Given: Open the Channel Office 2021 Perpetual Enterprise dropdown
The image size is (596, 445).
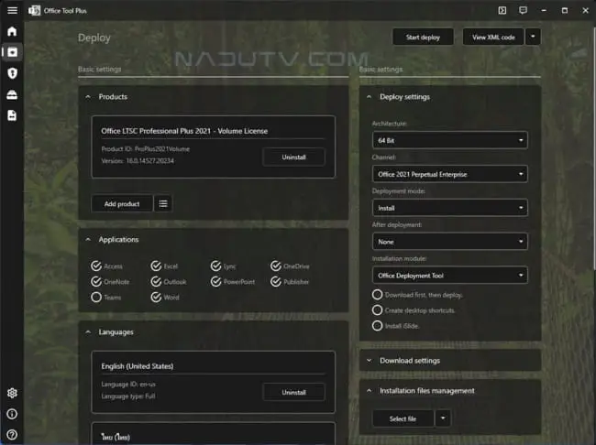Looking at the screenshot, I should (450, 174).
